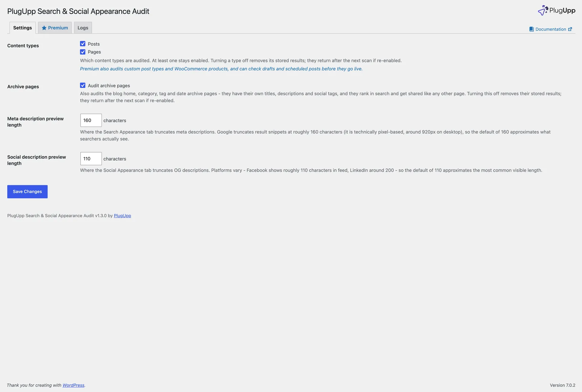Viewport: 582px width, 392px height.
Task: Open the Logs tab
Action: pyautogui.click(x=83, y=28)
